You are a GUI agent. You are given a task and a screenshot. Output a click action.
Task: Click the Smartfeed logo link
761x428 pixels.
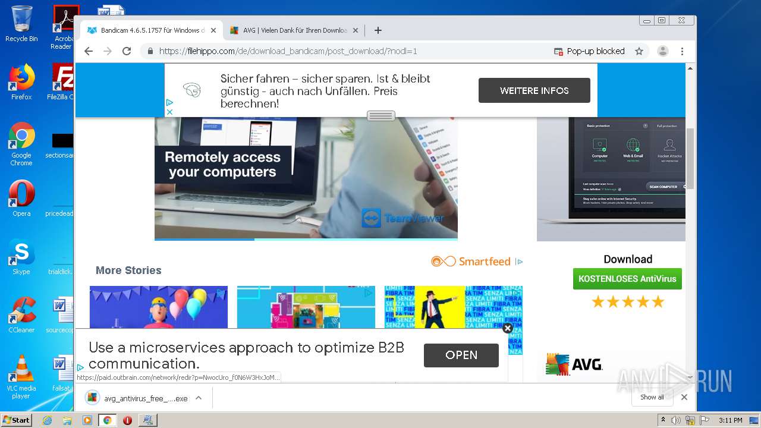coord(471,262)
